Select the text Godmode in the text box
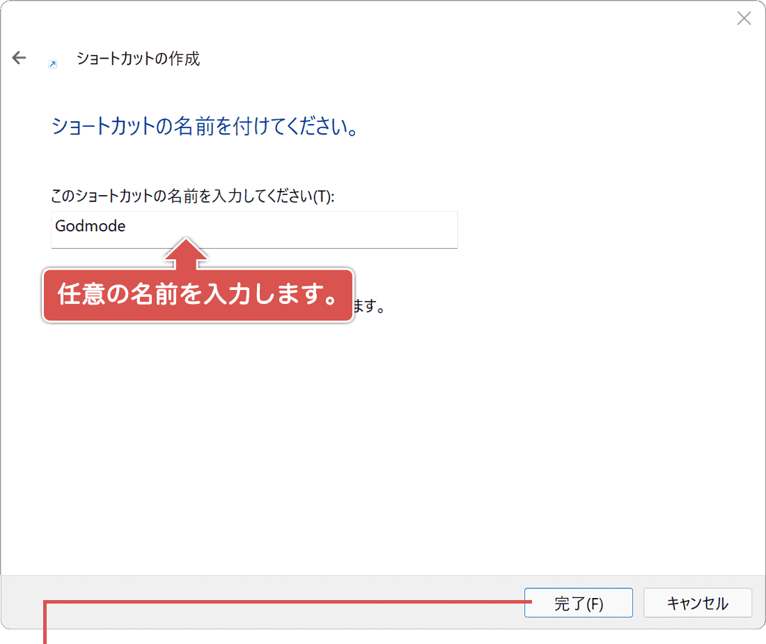This screenshot has height=644, width=766. [x=89, y=226]
